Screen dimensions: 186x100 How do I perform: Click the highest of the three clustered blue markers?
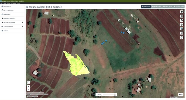(x=106, y=41)
